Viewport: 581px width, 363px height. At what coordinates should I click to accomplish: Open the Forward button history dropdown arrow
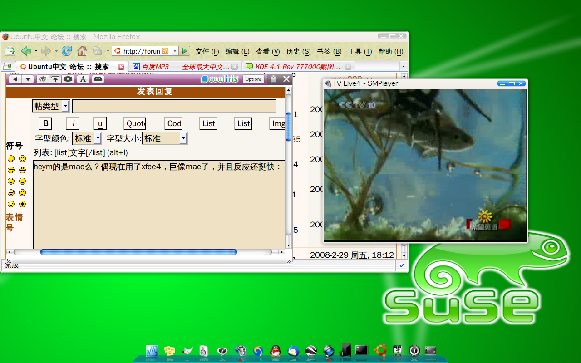coord(56,51)
